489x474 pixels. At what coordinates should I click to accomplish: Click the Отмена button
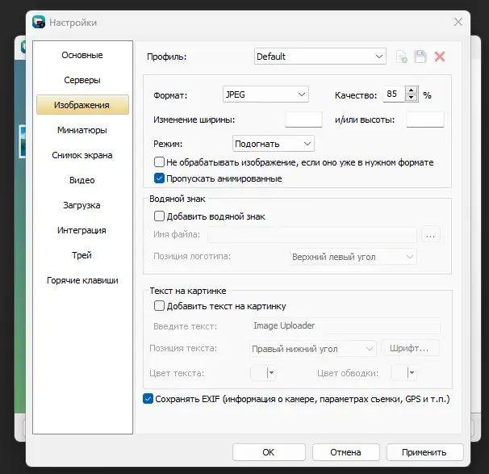345,452
